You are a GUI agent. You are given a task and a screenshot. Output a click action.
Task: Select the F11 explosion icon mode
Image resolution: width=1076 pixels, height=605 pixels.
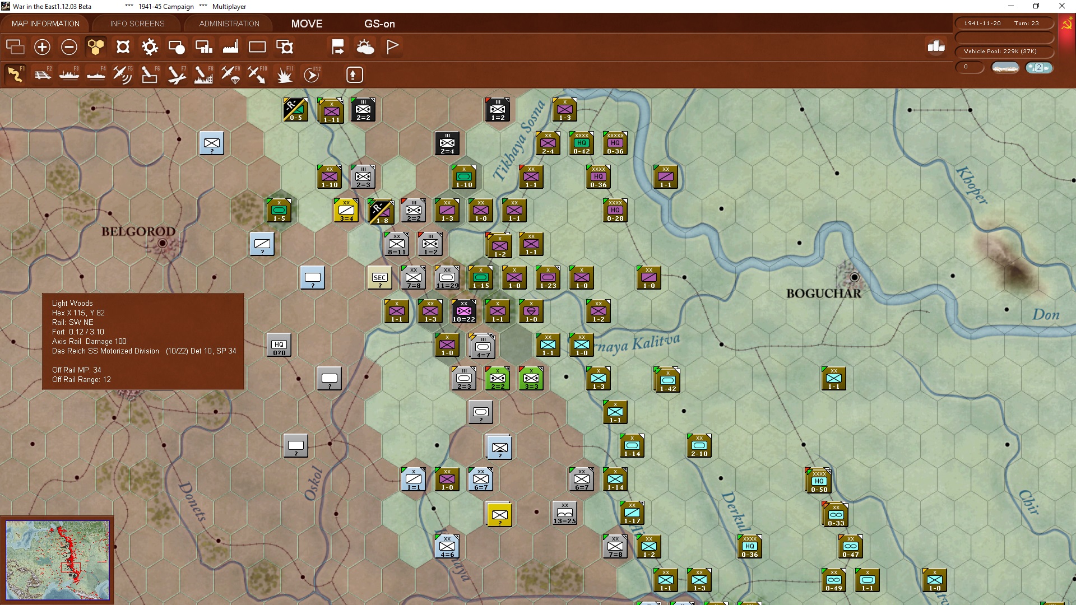click(285, 75)
